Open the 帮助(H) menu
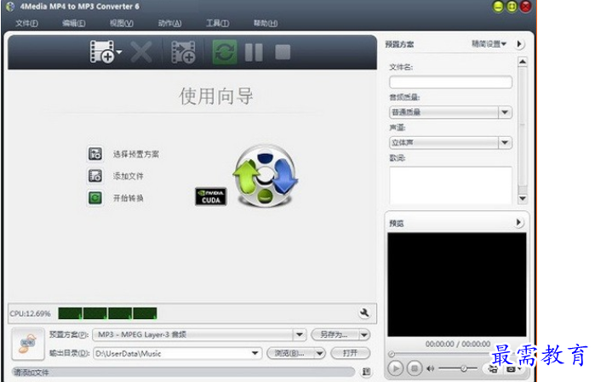This screenshot has height=382, width=595. pos(266,24)
